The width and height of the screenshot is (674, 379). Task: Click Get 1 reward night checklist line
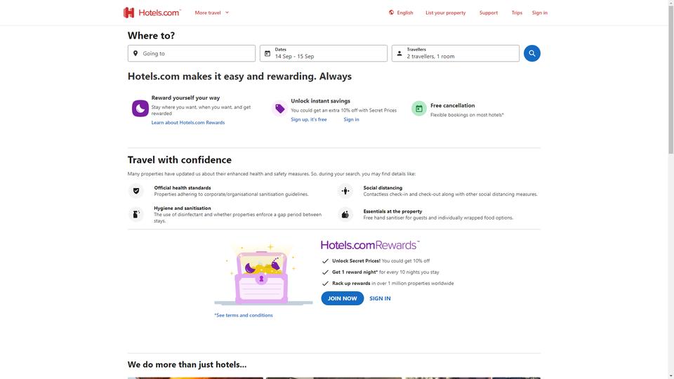coord(385,272)
